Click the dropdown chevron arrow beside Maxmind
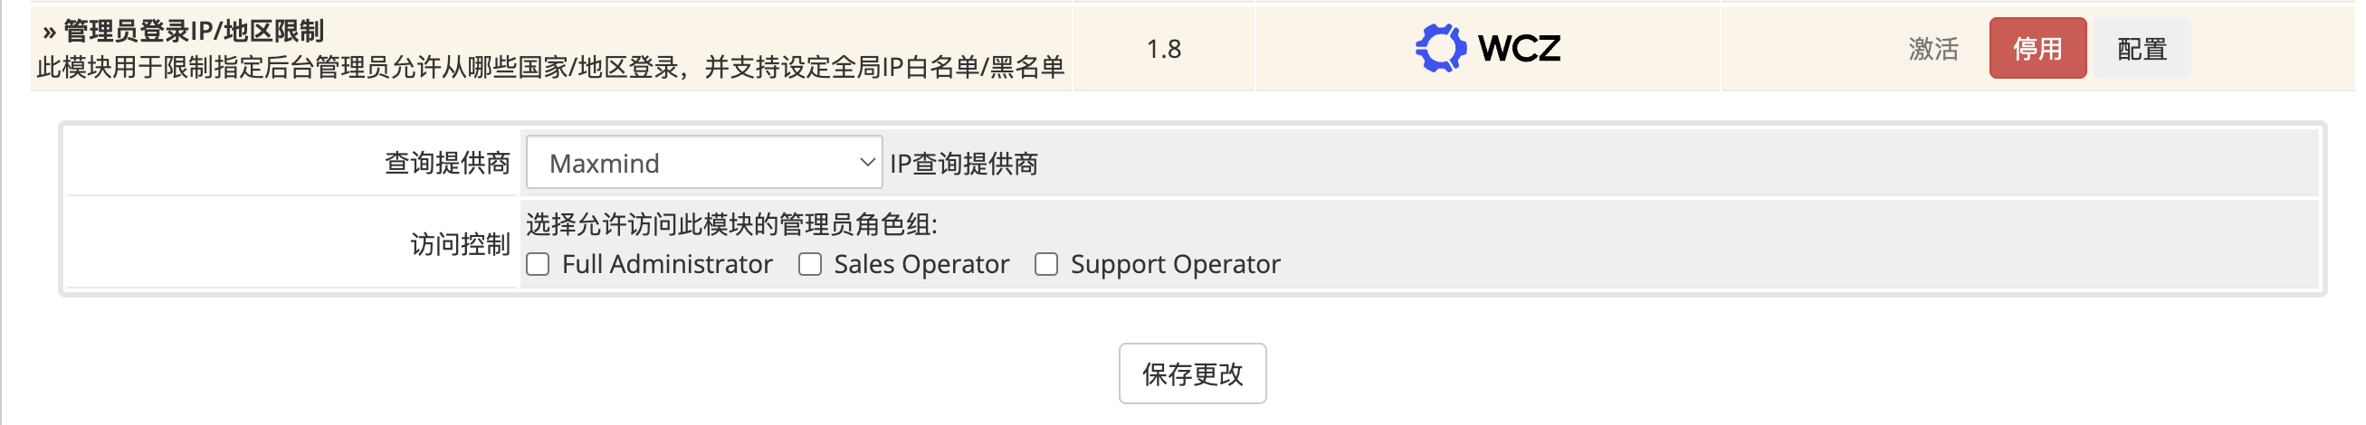Image resolution: width=2366 pixels, height=425 pixels. tap(866, 163)
